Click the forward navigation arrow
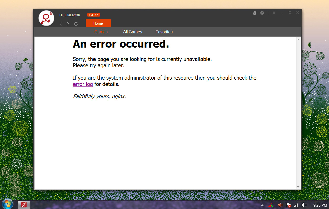The image size is (329, 209). click(x=68, y=24)
